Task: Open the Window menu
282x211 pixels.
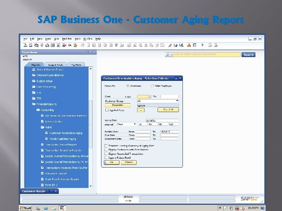Action: coord(88,39)
